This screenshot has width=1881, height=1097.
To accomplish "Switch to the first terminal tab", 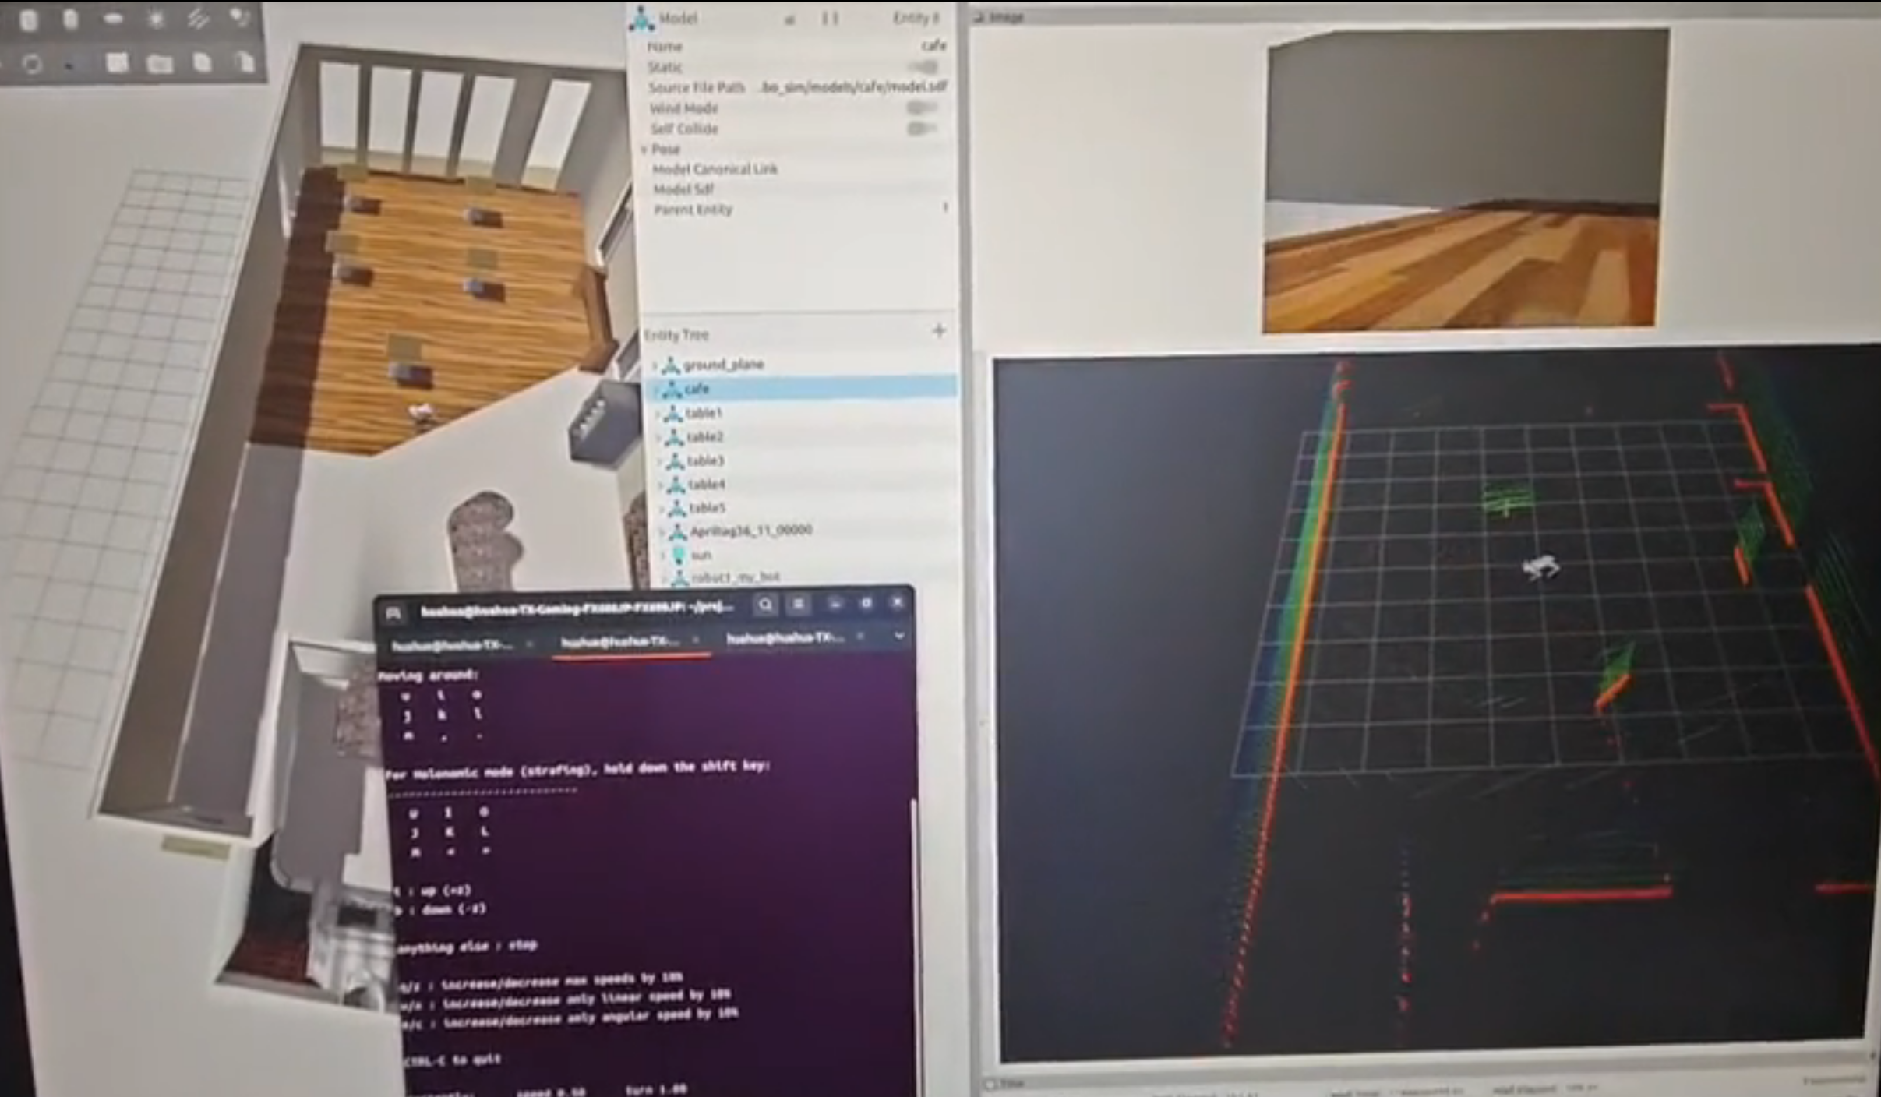I will 452,644.
